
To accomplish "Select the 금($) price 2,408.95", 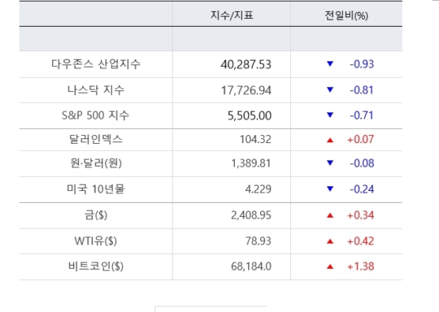I will click(x=251, y=215).
